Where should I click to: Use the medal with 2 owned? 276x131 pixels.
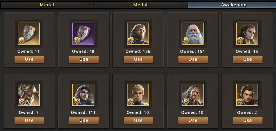pos(247,120)
